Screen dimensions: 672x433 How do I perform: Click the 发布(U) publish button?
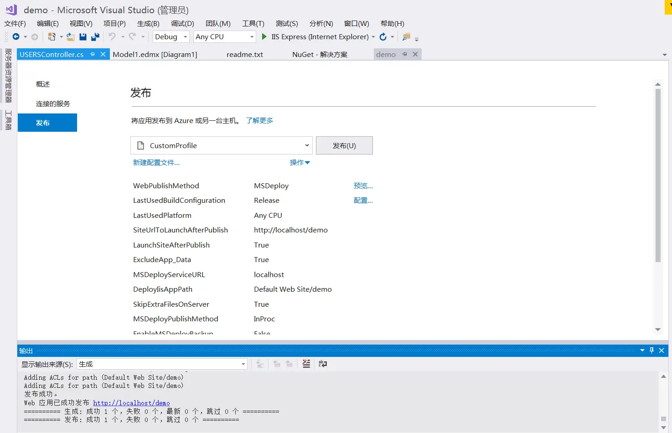pos(344,145)
